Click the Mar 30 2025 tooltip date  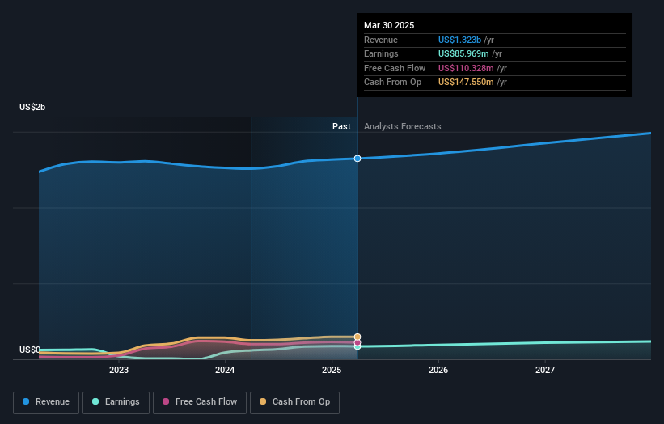389,25
